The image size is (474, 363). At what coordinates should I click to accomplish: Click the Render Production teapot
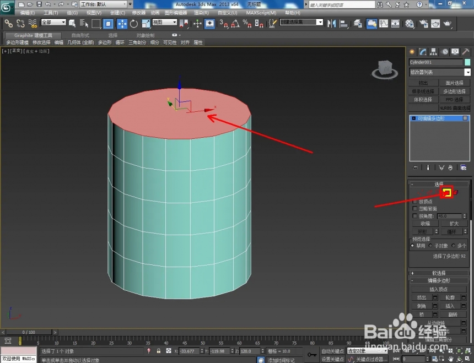pos(448,23)
